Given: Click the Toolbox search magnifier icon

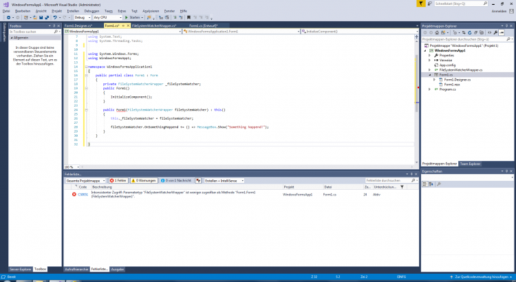Looking at the screenshot, I should click(x=56, y=32).
